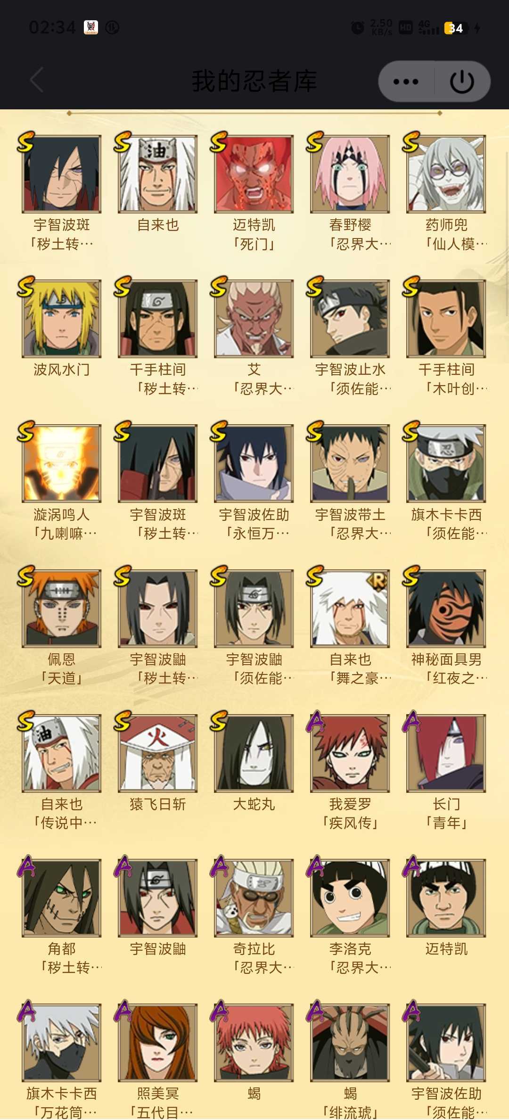The image size is (509, 1120).
Task: Select 波风水门 ninja portrait
Action: [62, 319]
